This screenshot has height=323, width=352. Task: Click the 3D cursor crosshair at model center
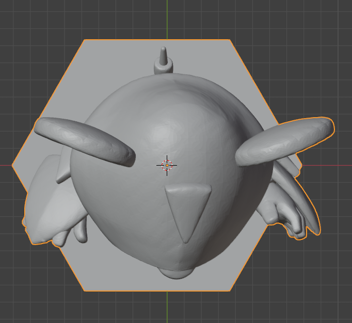(x=167, y=166)
